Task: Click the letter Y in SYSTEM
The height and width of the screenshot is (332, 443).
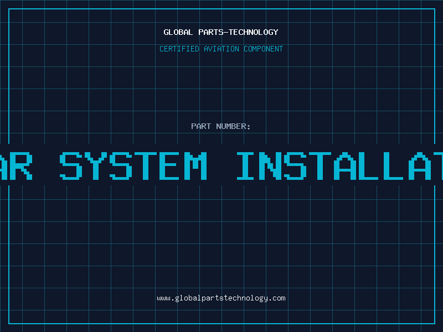Action: 96,166
